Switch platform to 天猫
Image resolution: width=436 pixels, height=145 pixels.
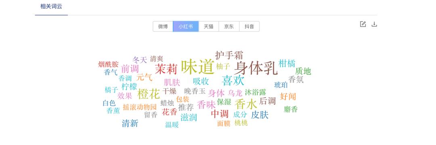(x=209, y=27)
